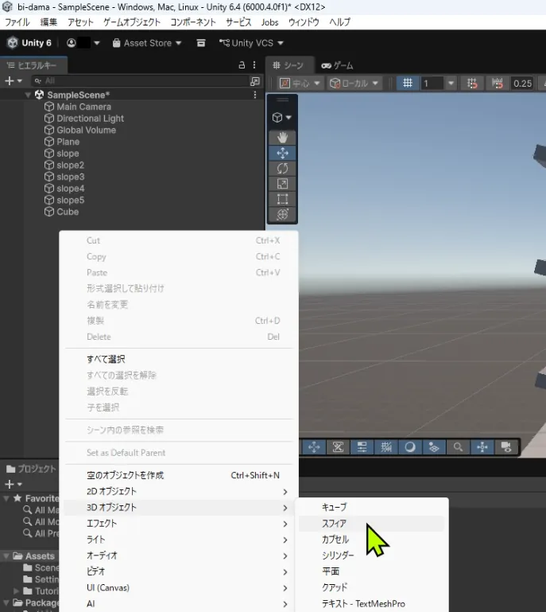Viewport: 546px width, 612px height.
Task: Click the search magnifier icon in scene overlay bar
Action: [x=458, y=447]
